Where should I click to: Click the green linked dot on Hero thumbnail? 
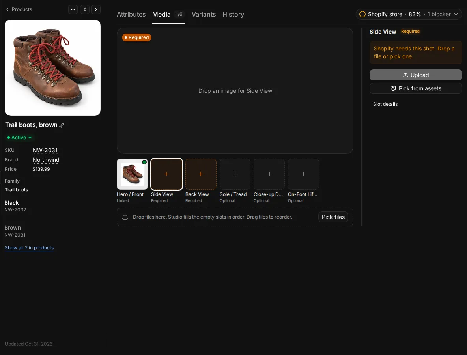point(144,162)
